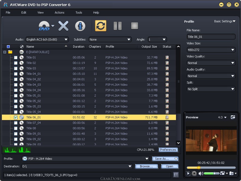Viewport: 241px width, 181px height.
Task: Click the status clipboard icon for Title 08
Action: point(167,128)
